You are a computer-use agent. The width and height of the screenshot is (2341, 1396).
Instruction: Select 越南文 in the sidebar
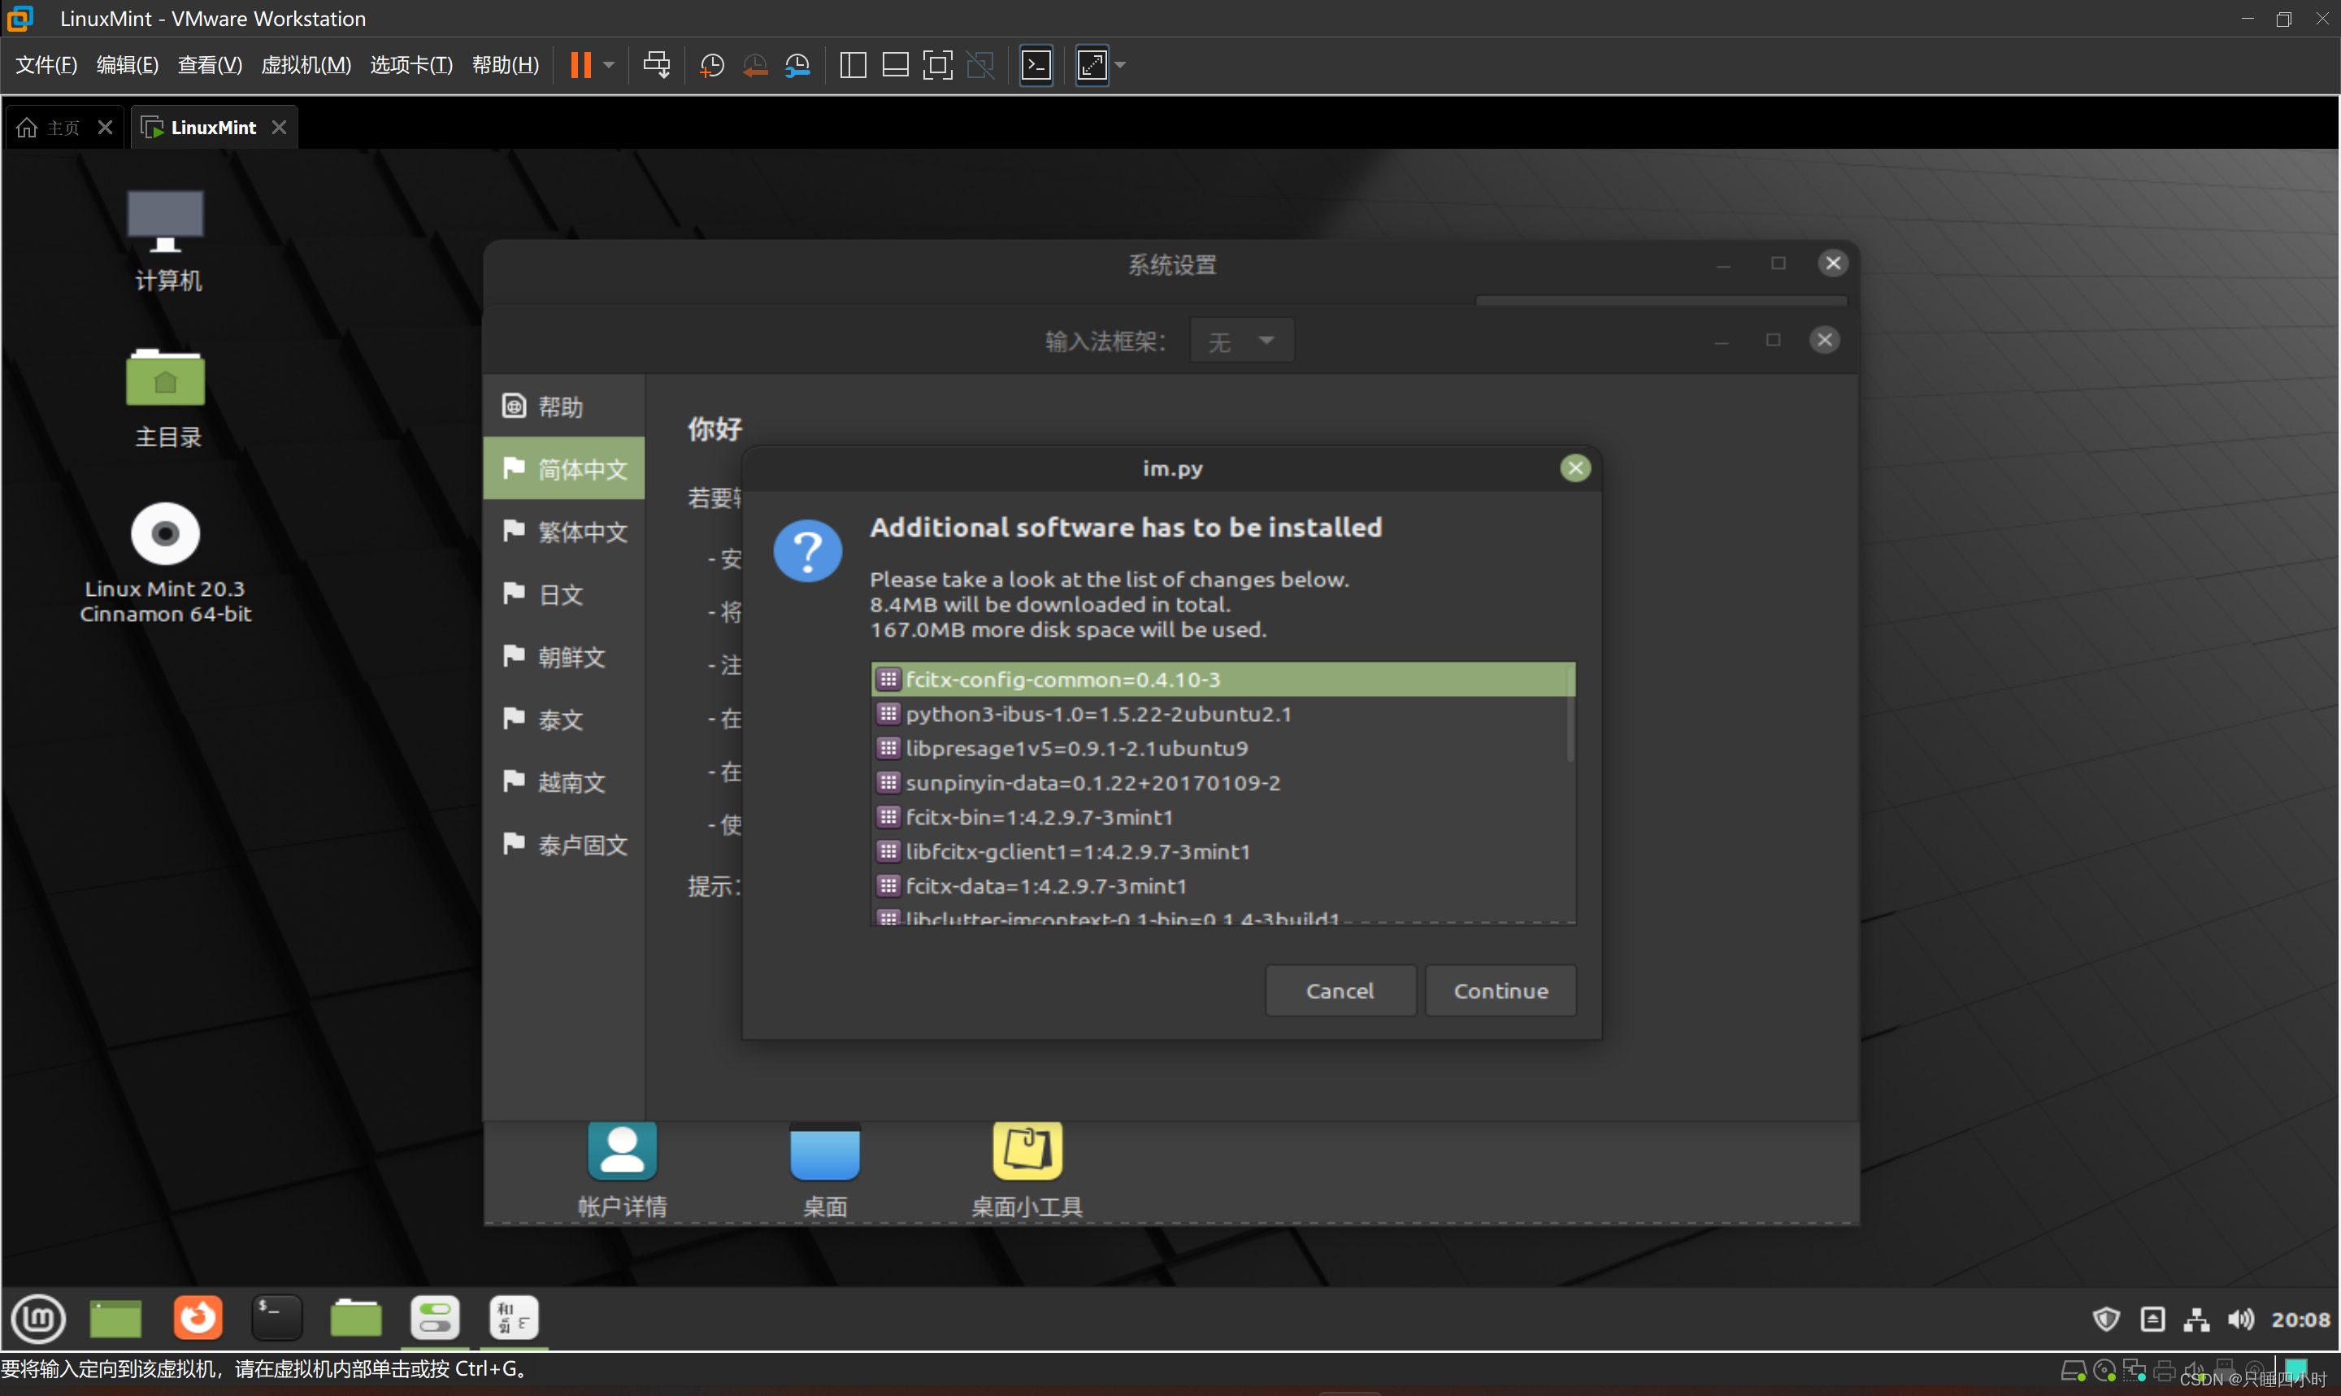(x=563, y=781)
